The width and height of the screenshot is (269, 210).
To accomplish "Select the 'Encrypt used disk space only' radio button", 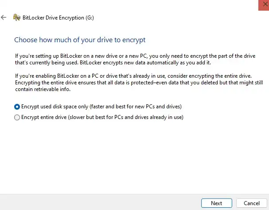I will (x=17, y=107).
